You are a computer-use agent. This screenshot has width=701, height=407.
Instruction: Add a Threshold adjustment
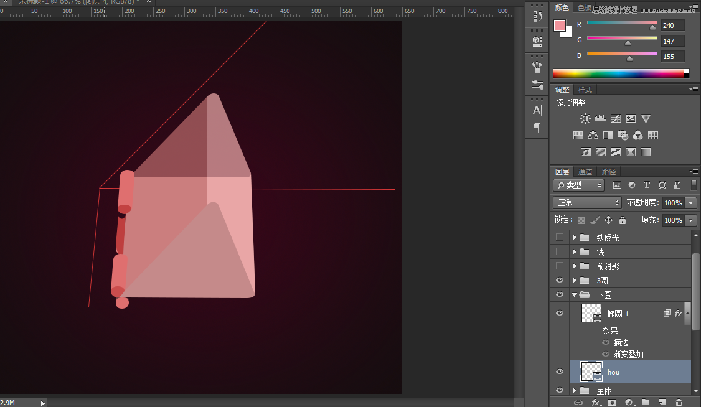tap(616, 152)
